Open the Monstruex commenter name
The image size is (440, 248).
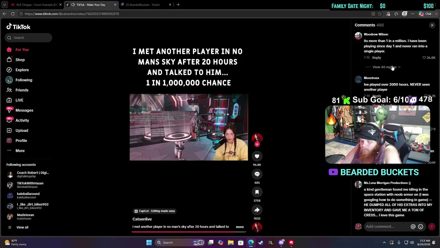tap(371, 78)
